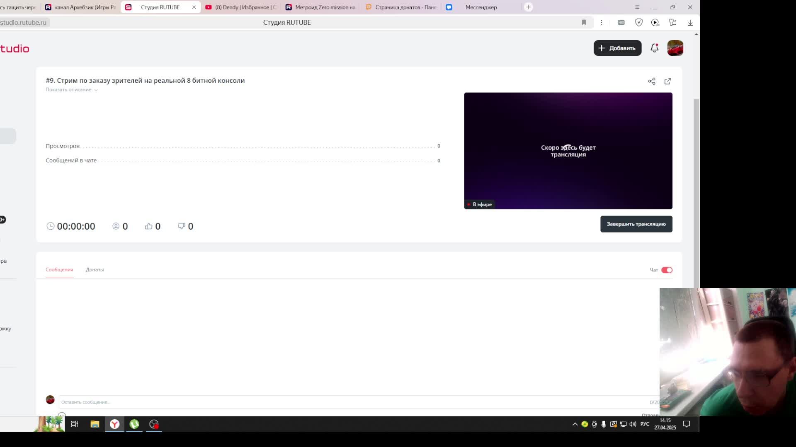Image resolution: width=796 pixels, height=447 pixels.
Task: Click the Добавить button
Action: pos(617,48)
